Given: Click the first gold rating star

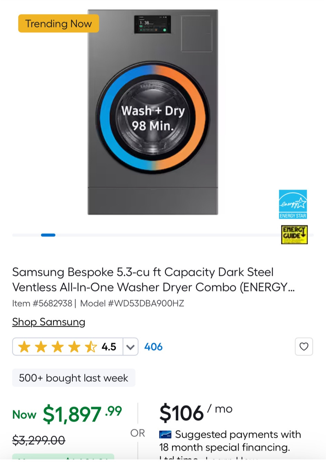Looking at the screenshot, I should (x=24, y=347).
